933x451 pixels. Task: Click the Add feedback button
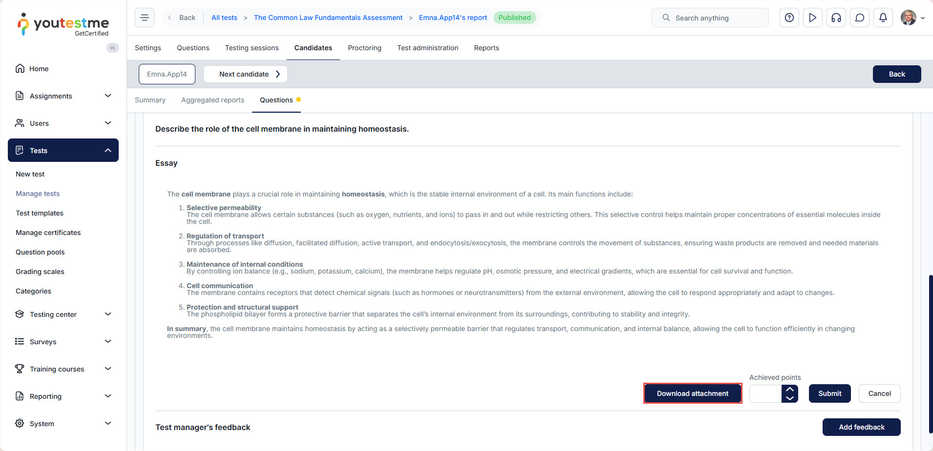[x=861, y=427]
